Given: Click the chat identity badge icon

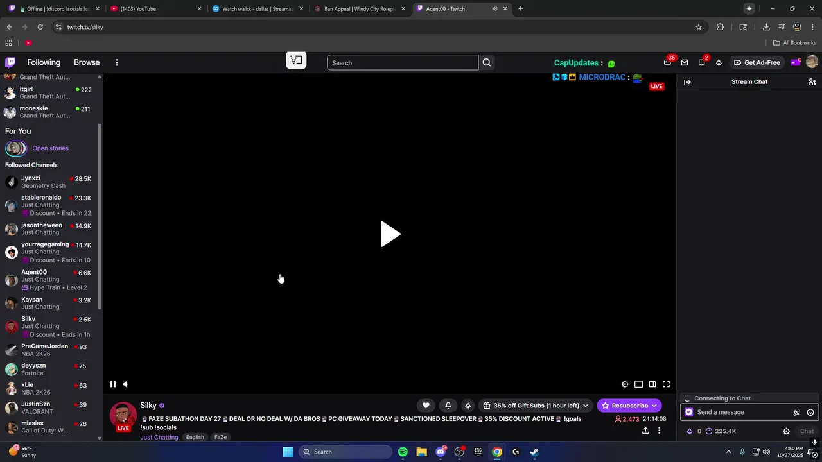Looking at the screenshot, I should 689,413.
